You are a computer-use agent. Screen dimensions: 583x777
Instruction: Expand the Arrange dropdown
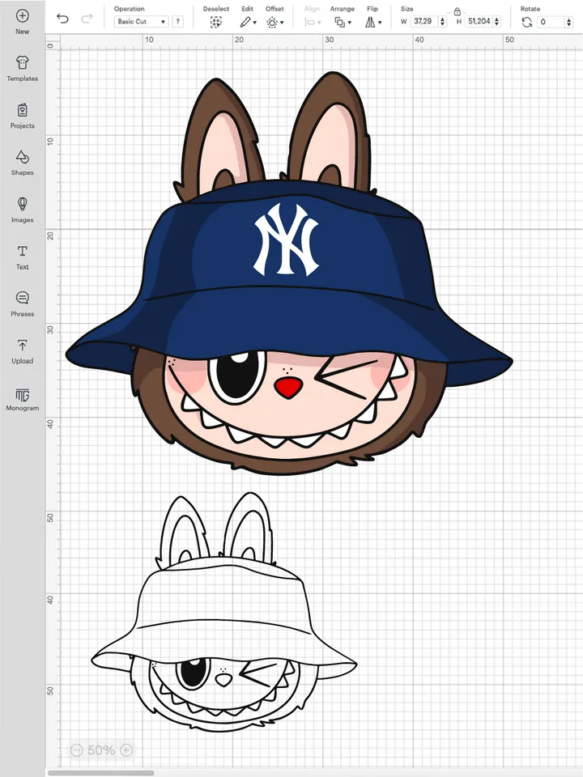click(343, 22)
